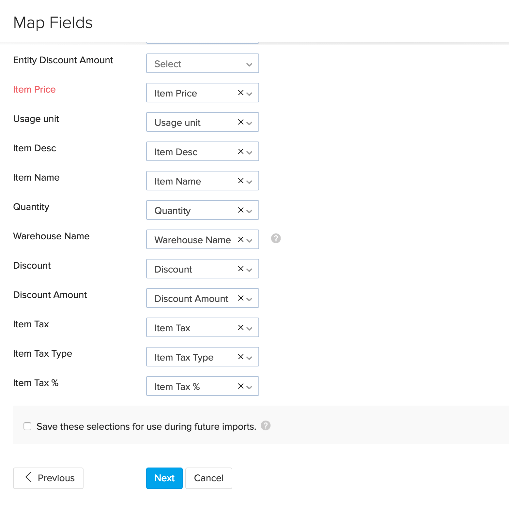Open help about saving import selections

(266, 425)
